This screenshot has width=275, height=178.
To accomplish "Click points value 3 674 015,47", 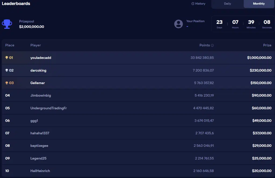I will coord(204,120).
